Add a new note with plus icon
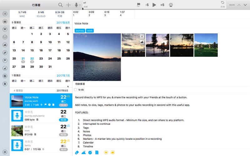Image resolution: width=250 pixels, height=156 pixels. (x=68, y=5)
